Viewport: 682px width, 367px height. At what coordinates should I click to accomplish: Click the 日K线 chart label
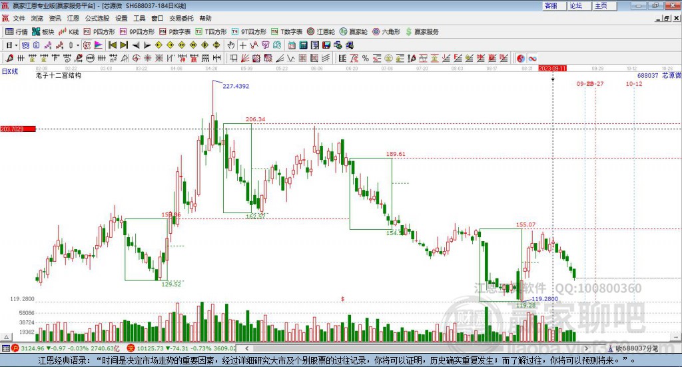[10, 71]
